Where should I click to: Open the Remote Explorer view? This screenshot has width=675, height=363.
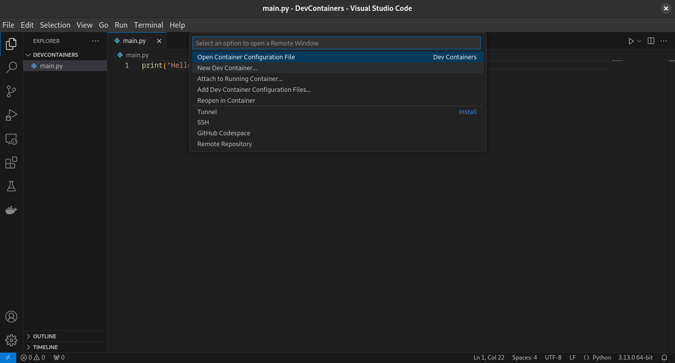[x=11, y=139]
